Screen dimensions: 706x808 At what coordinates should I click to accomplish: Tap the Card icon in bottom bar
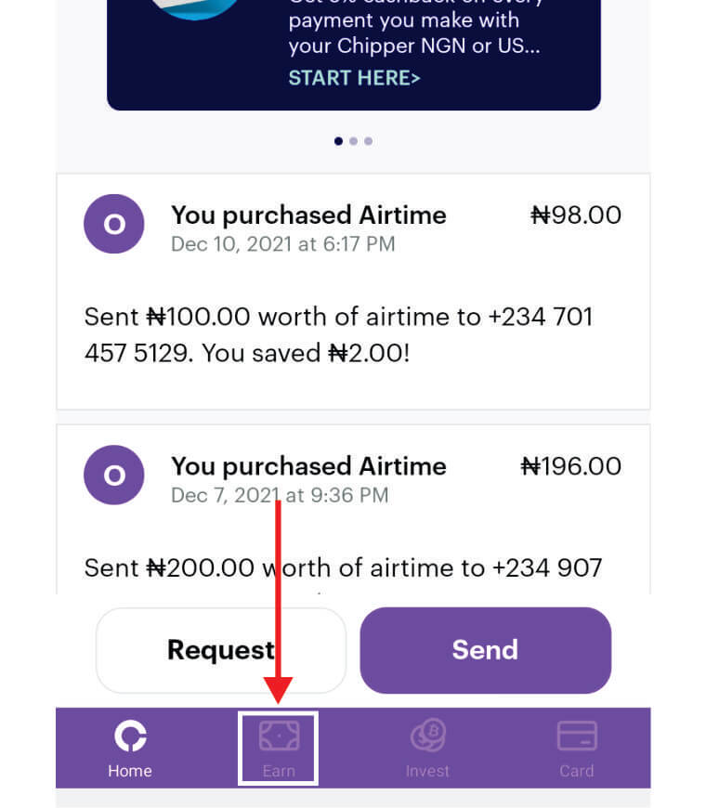point(577,736)
